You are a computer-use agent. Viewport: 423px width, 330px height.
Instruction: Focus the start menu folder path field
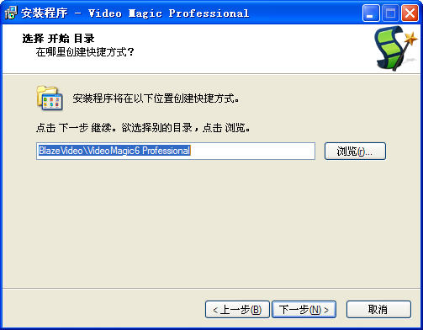click(176, 151)
